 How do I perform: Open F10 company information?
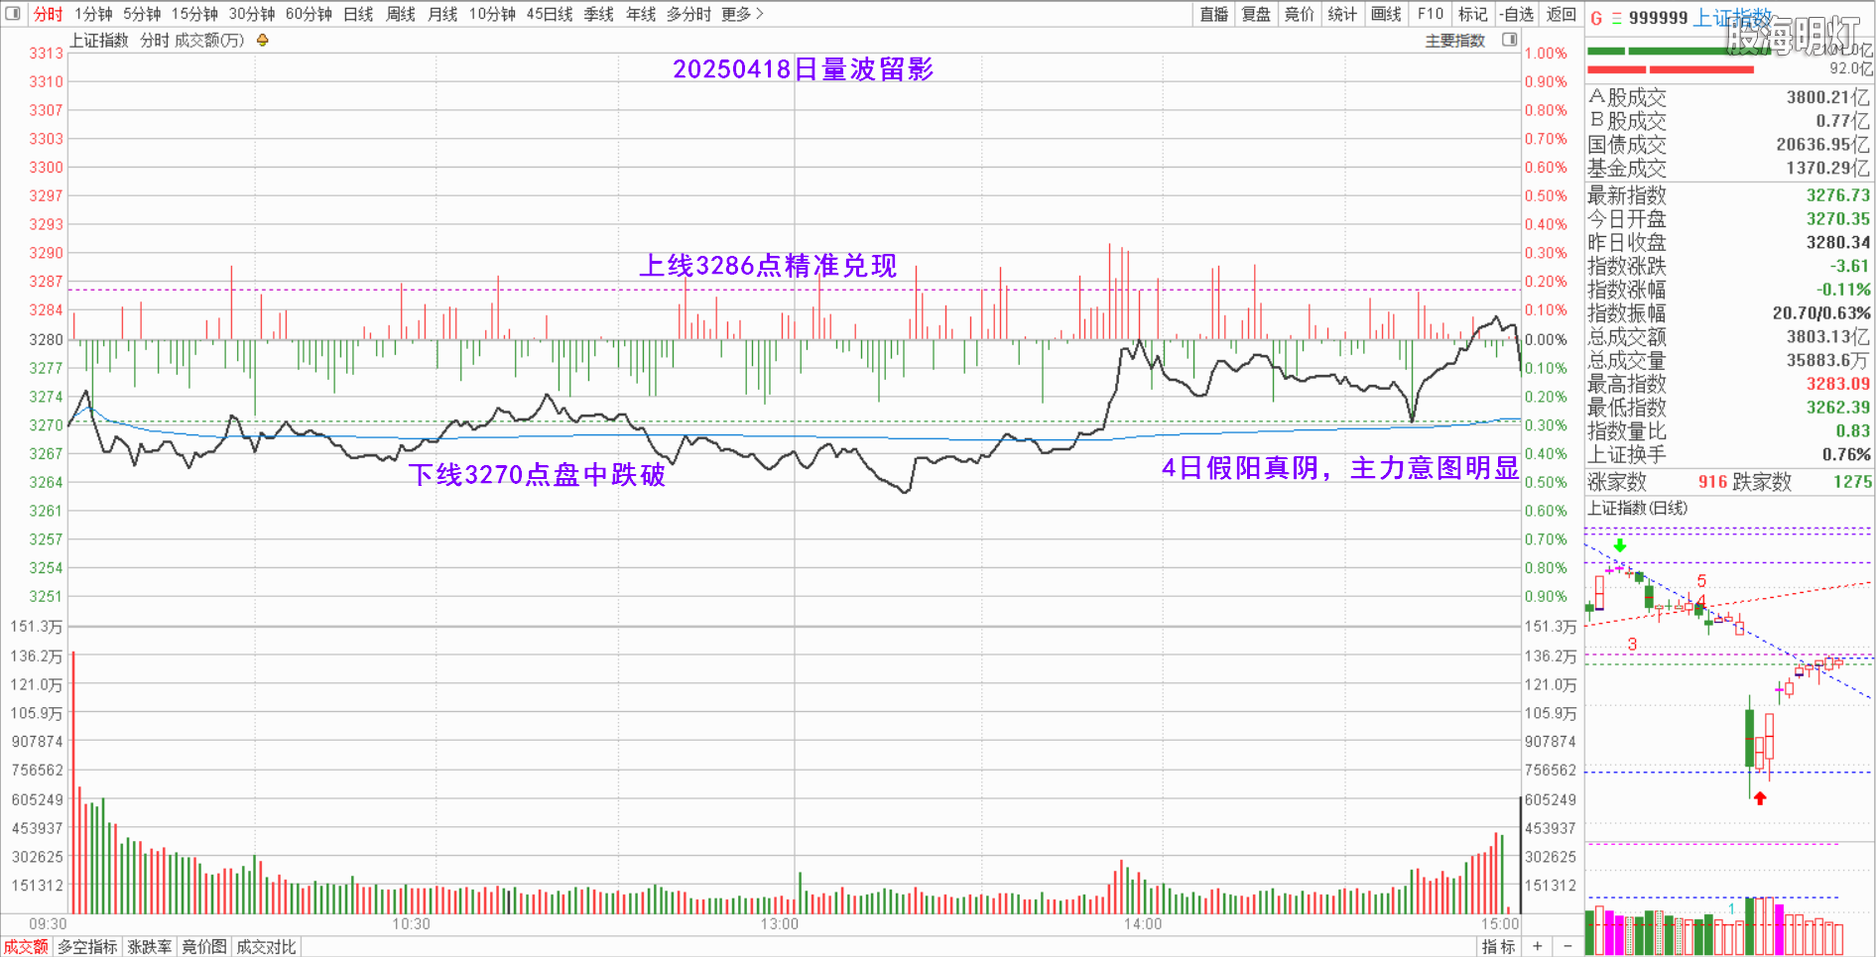pyautogui.click(x=1431, y=14)
